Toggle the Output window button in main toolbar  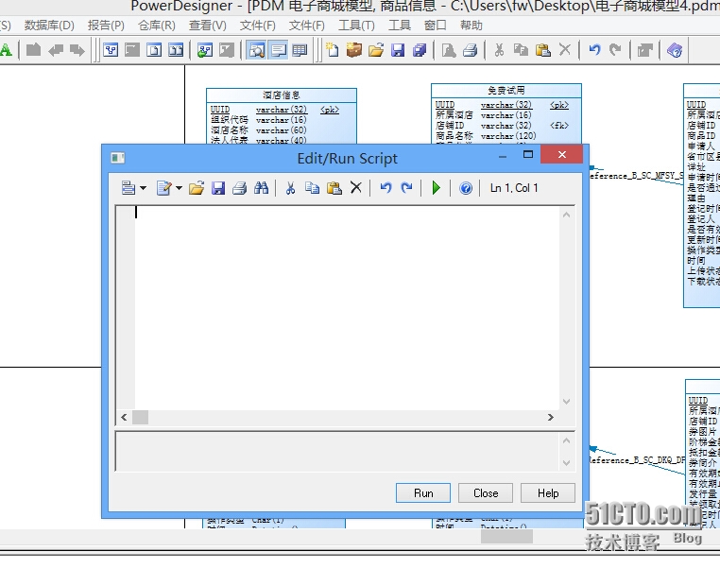278,49
